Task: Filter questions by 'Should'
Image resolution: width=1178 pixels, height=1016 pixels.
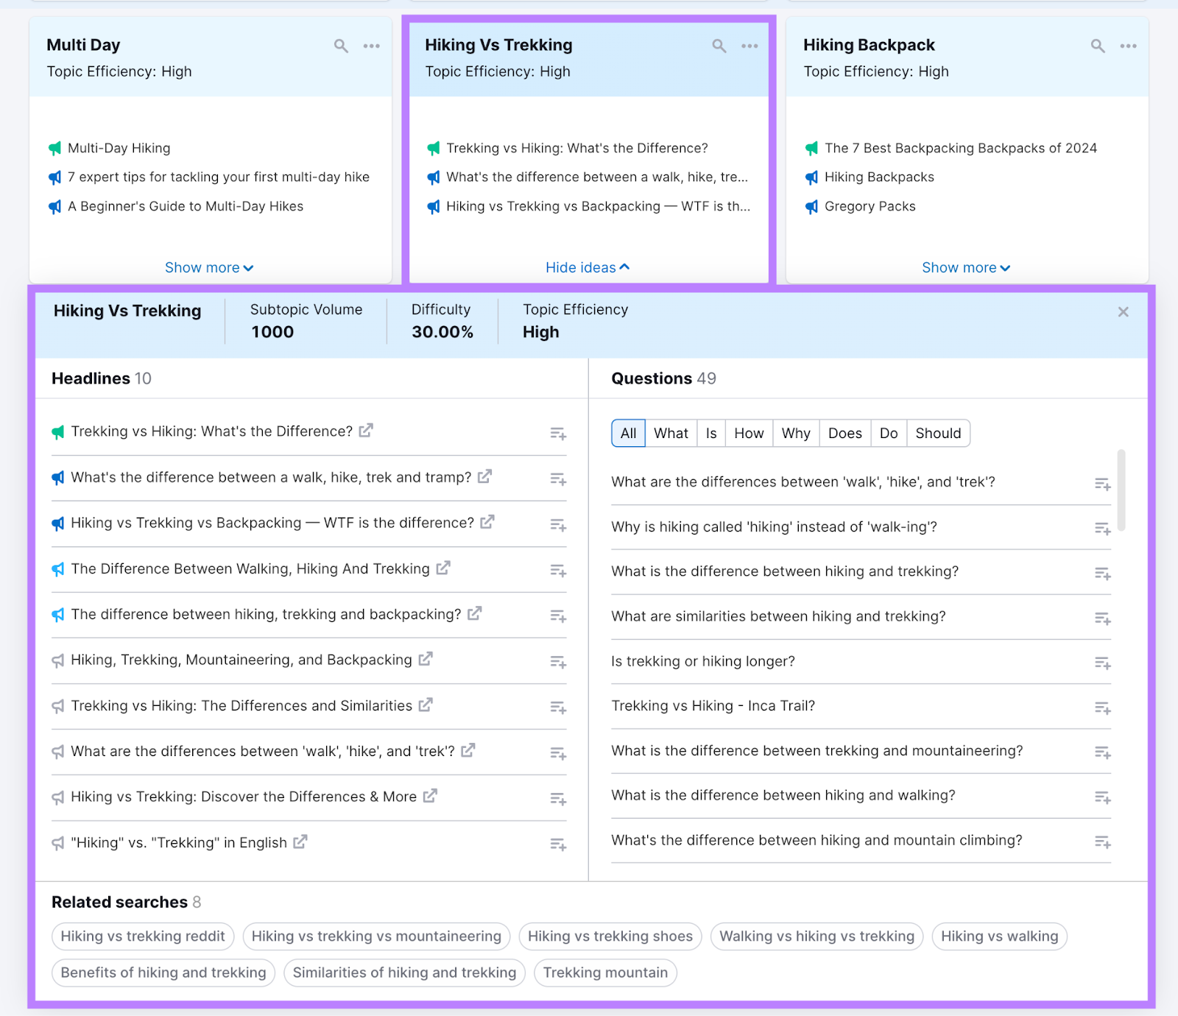Action: [938, 433]
